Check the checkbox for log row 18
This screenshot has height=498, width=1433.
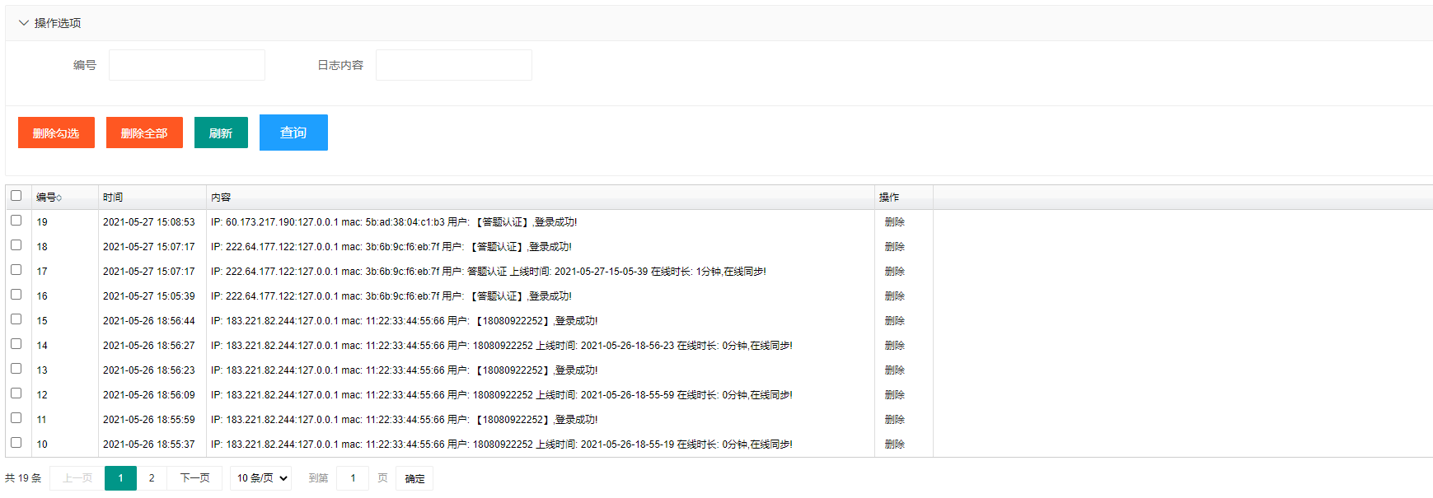pyautogui.click(x=16, y=245)
